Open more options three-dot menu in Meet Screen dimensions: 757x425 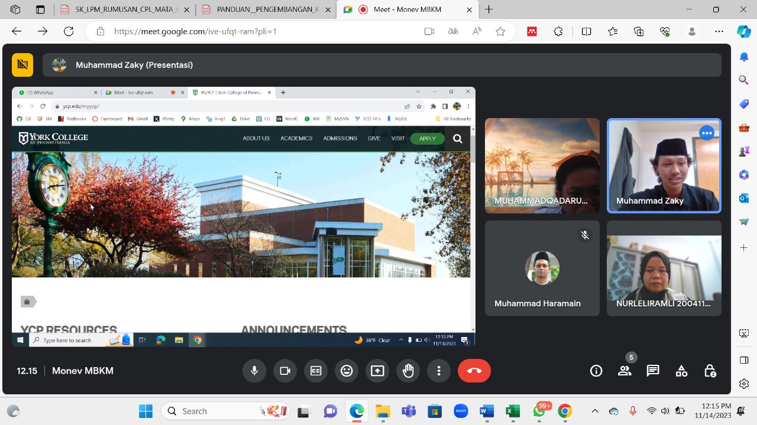[439, 371]
